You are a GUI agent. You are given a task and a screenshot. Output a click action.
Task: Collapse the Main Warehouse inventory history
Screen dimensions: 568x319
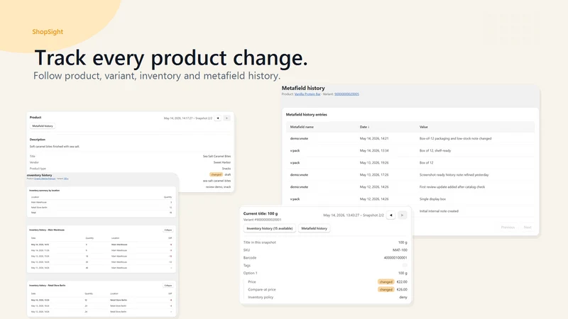tap(168, 230)
